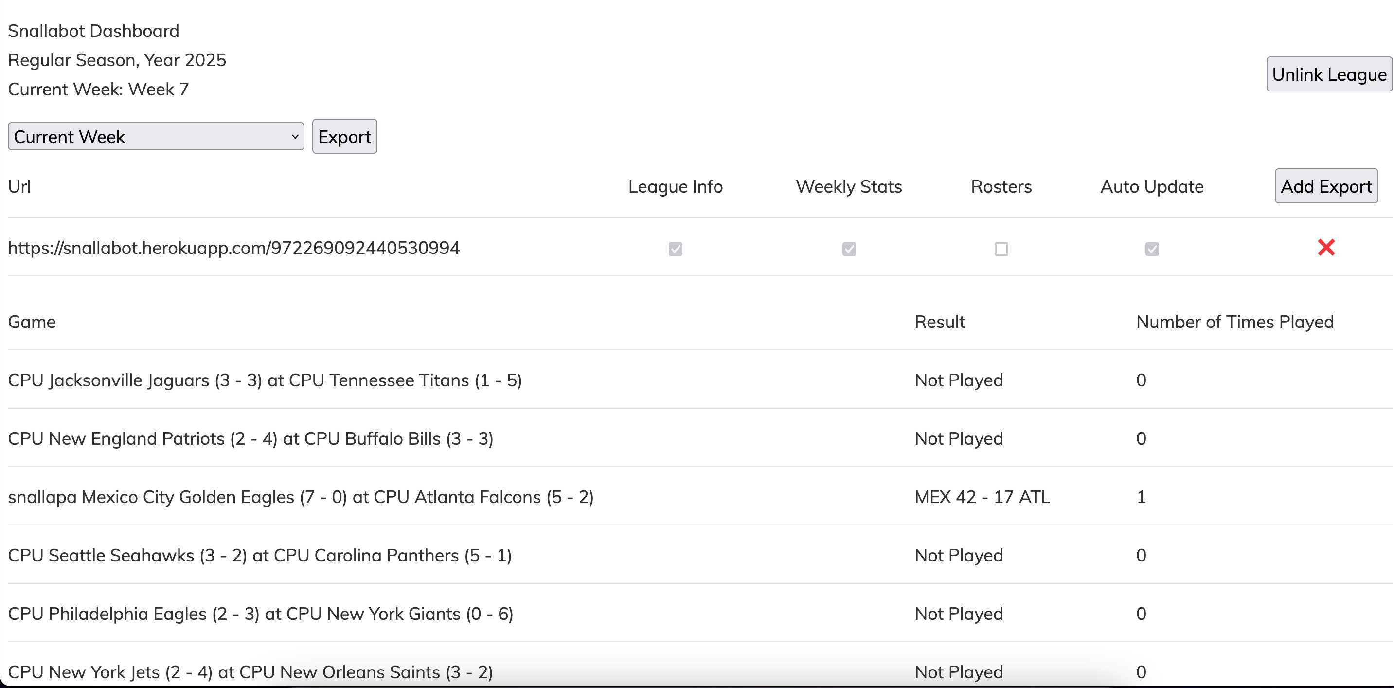Click the Mexico City Golden Eagles game result
Screen dimensions: 1394x688
pyautogui.click(x=982, y=497)
